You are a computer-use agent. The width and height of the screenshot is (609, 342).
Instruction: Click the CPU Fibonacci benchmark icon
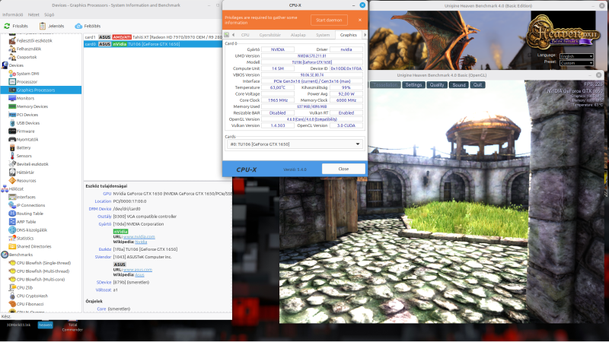click(x=12, y=304)
